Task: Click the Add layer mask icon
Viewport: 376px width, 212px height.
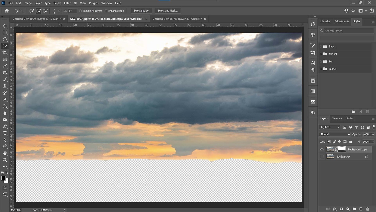Action: click(x=341, y=209)
